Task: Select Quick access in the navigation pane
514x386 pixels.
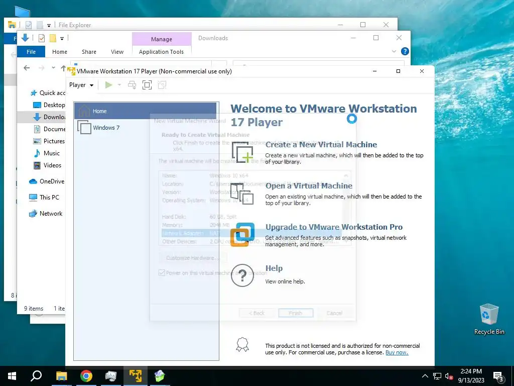Action: click(48, 93)
